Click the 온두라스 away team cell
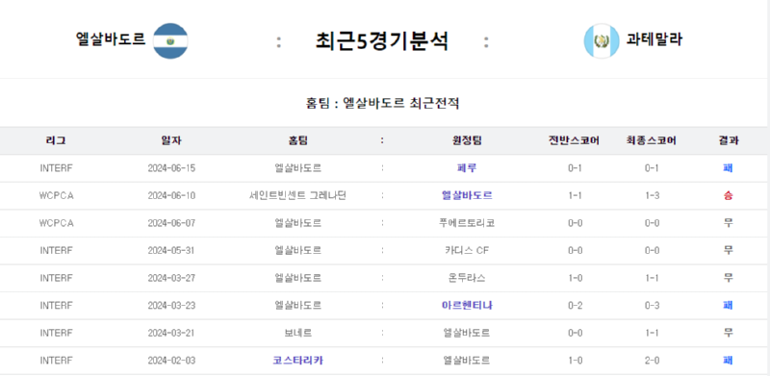 467,278
